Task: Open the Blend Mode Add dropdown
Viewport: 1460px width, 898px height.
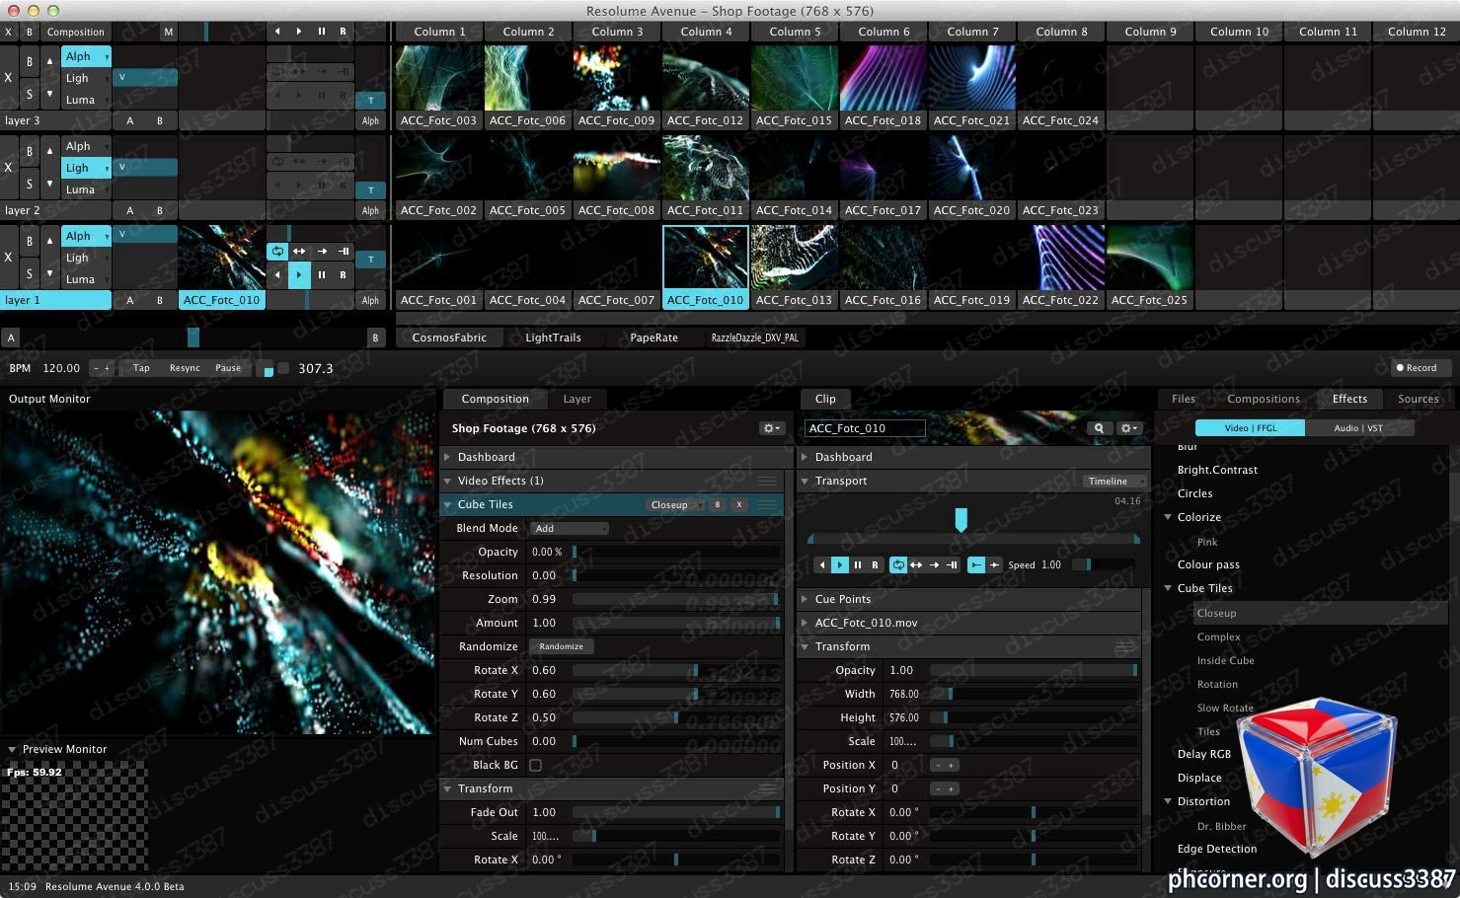Action: pyautogui.click(x=569, y=528)
